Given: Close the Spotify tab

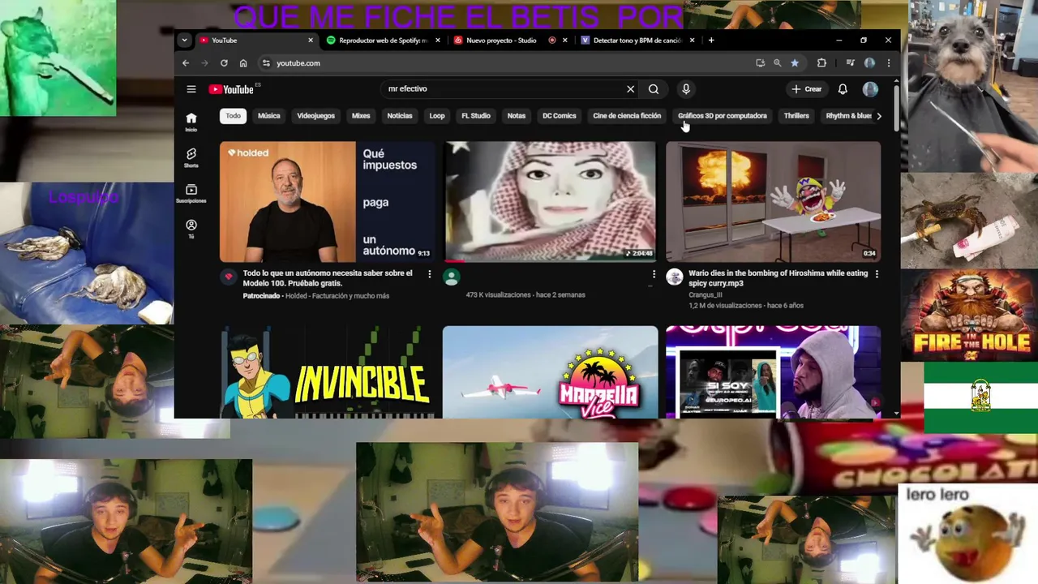Looking at the screenshot, I should 438,41.
